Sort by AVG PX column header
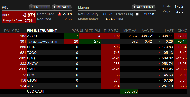 [148, 31]
